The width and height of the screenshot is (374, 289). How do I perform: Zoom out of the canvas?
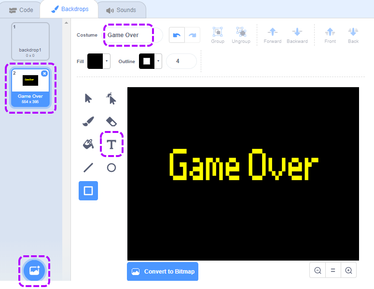[318, 270]
